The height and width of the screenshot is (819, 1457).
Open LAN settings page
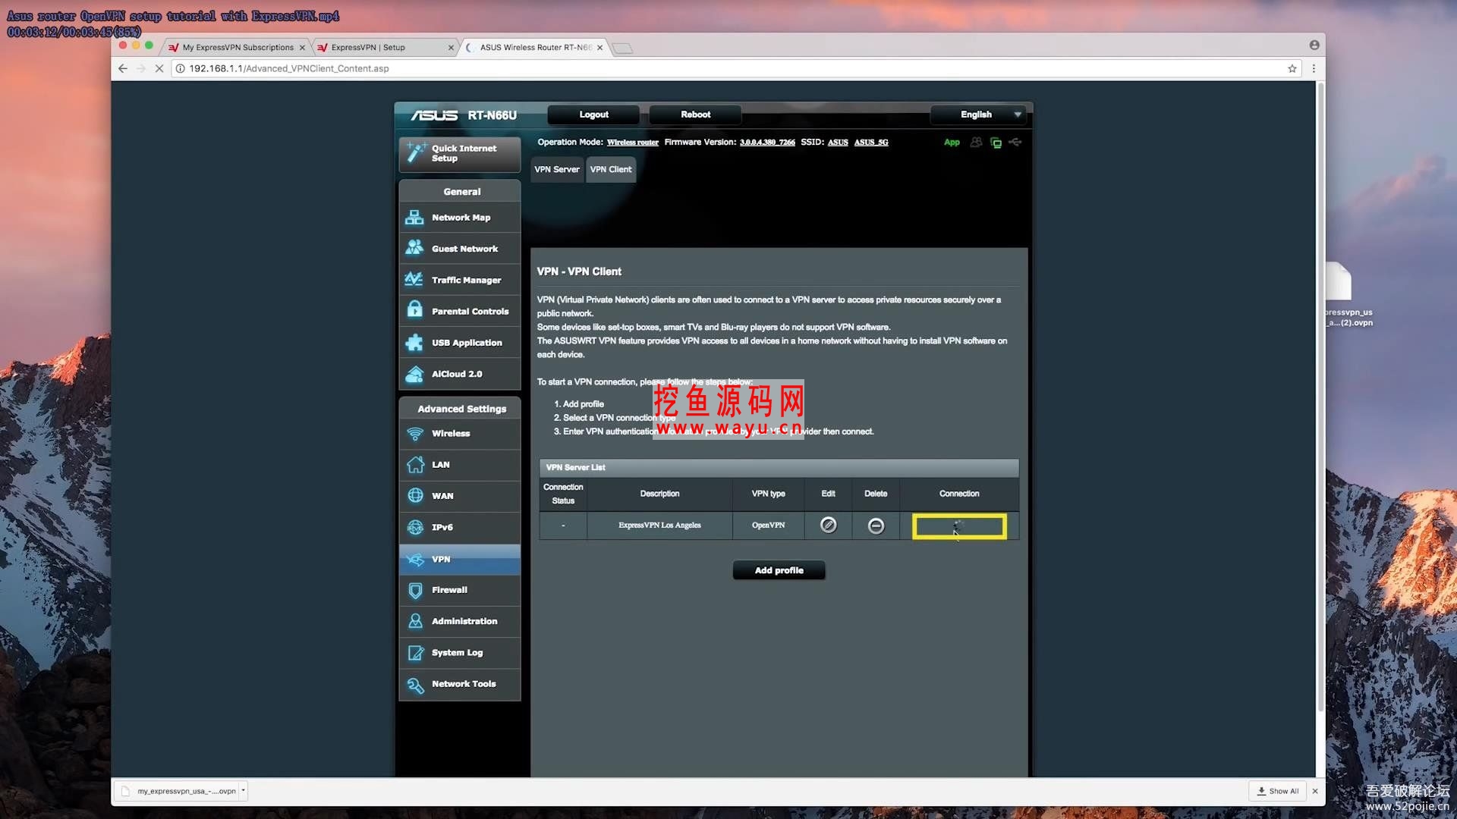(x=459, y=465)
